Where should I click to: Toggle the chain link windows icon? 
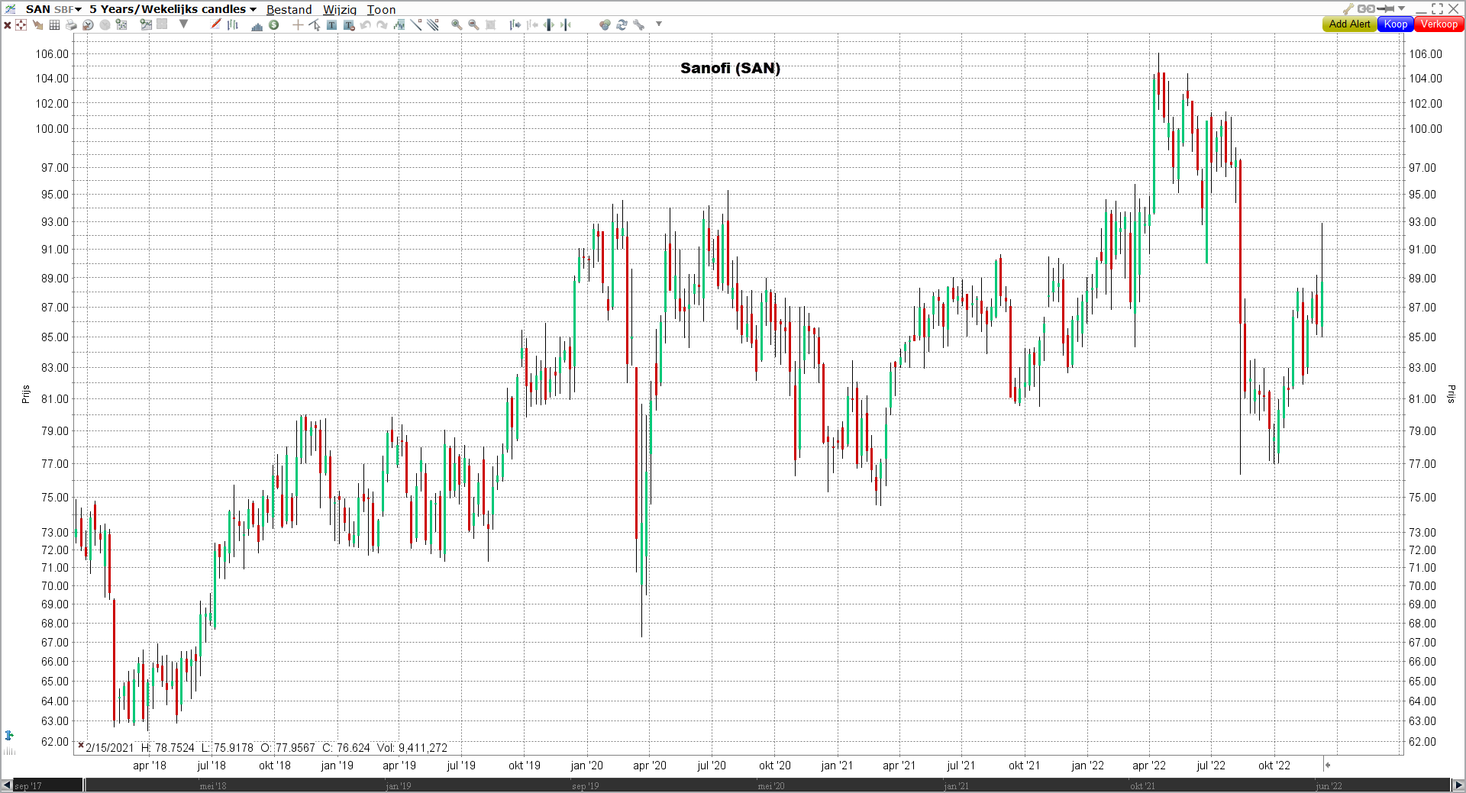point(1366,9)
